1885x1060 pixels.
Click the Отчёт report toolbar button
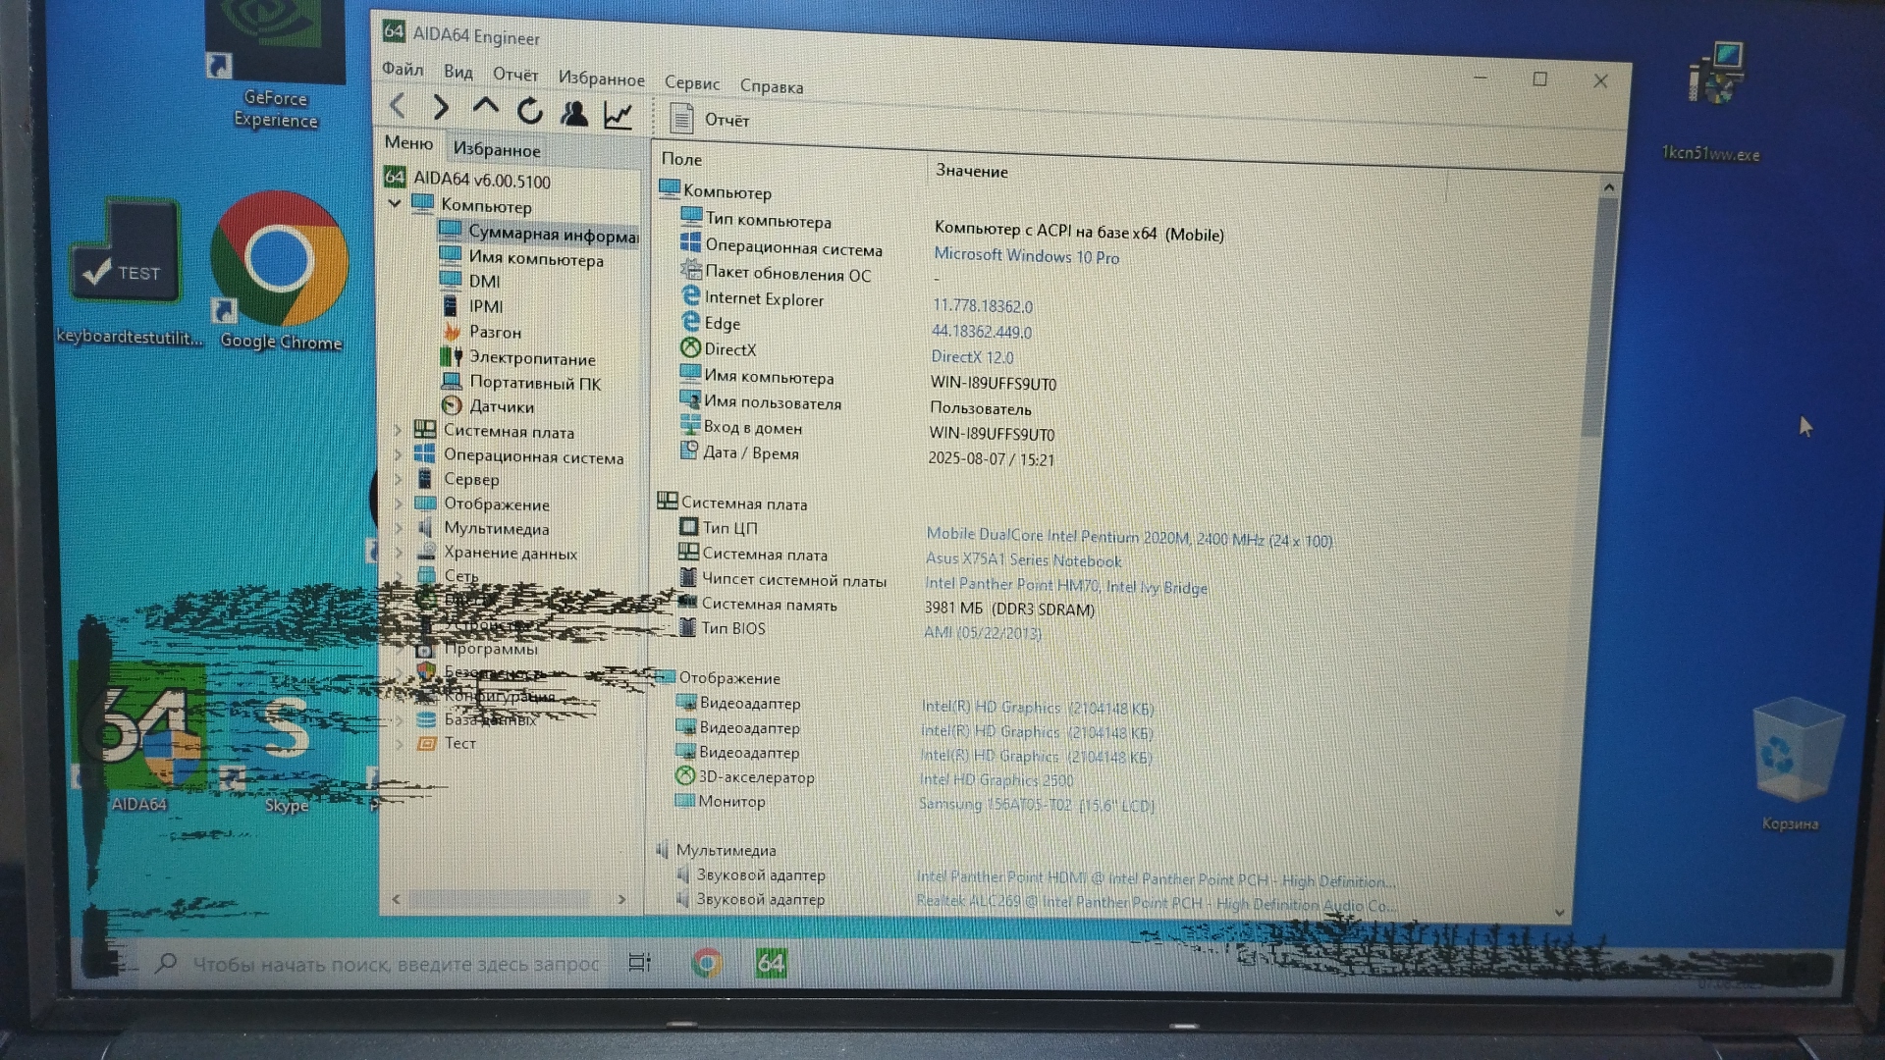(710, 120)
